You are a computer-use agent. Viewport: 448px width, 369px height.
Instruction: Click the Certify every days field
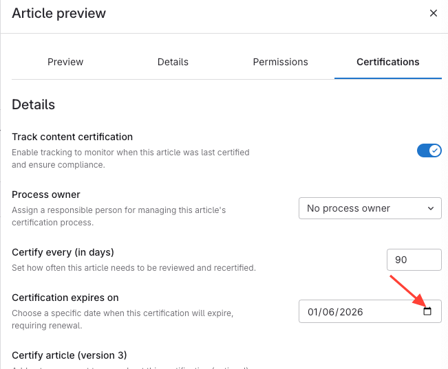click(x=414, y=260)
